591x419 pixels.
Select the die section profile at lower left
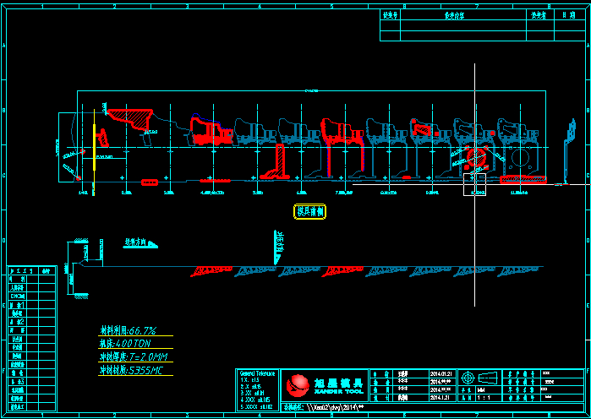pos(82,269)
